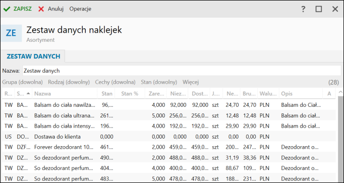Click scrollbar up arrow above the list

pos(340,92)
